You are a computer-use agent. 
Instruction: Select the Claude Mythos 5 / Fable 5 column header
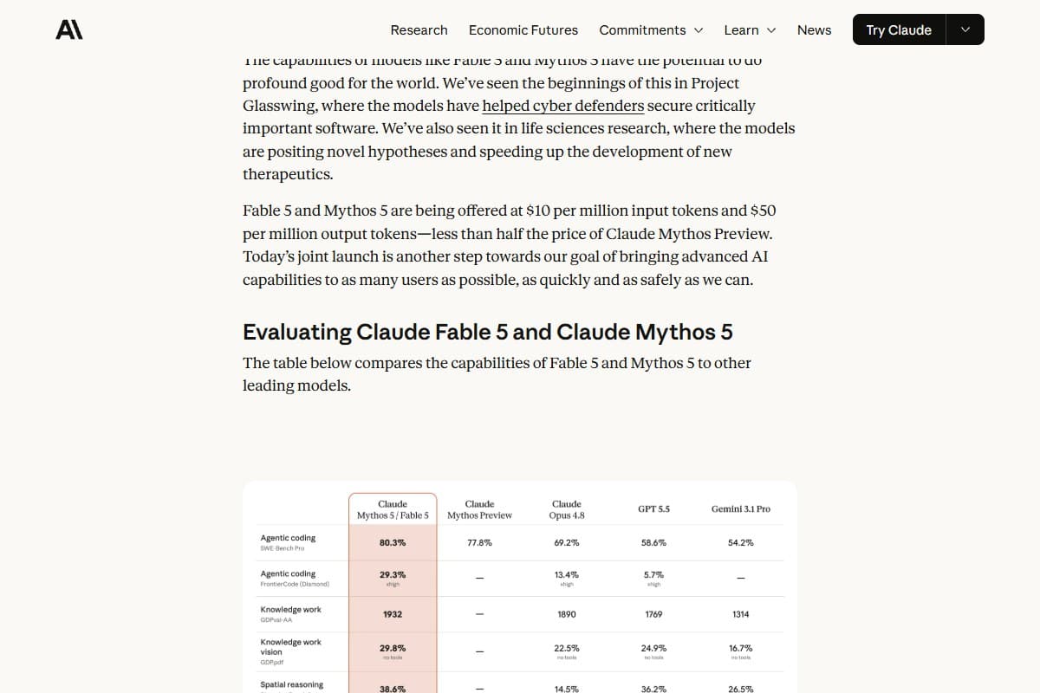[x=393, y=509]
